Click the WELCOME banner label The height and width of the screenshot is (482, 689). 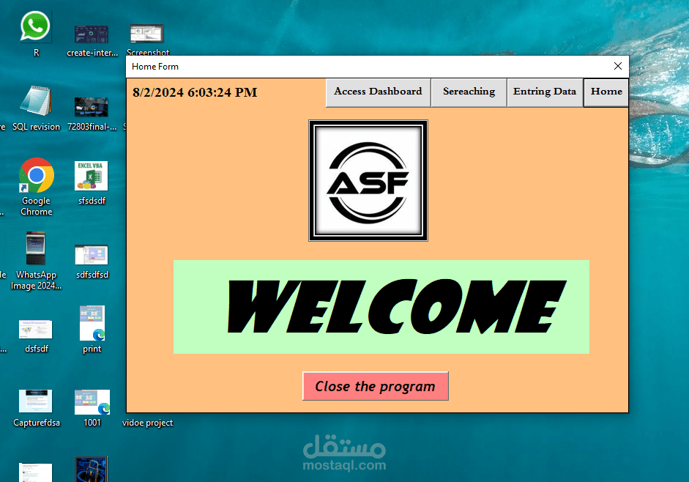point(381,307)
